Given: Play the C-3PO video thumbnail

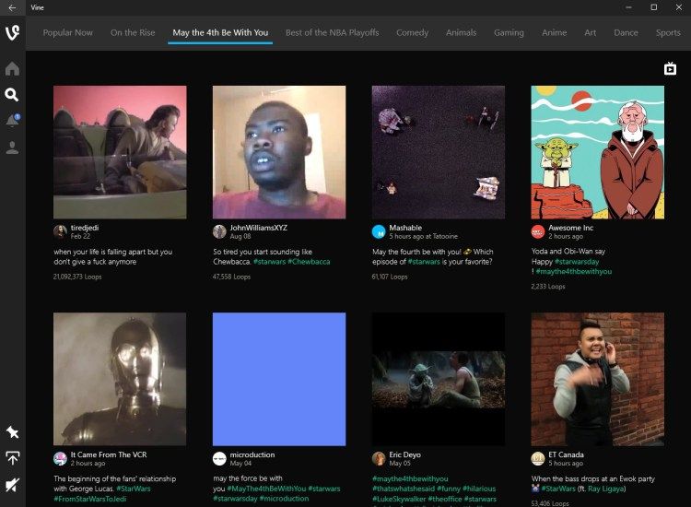Looking at the screenshot, I should click(x=120, y=379).
